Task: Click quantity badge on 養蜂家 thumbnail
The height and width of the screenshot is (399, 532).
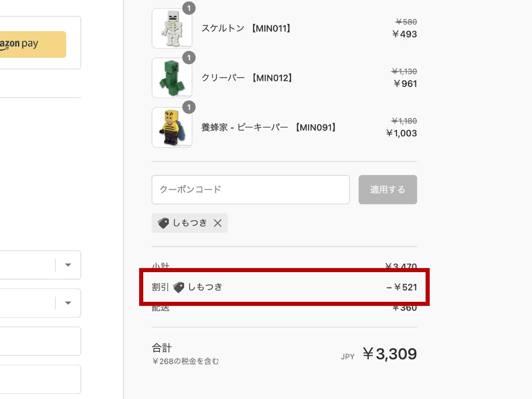Action: 189,107
